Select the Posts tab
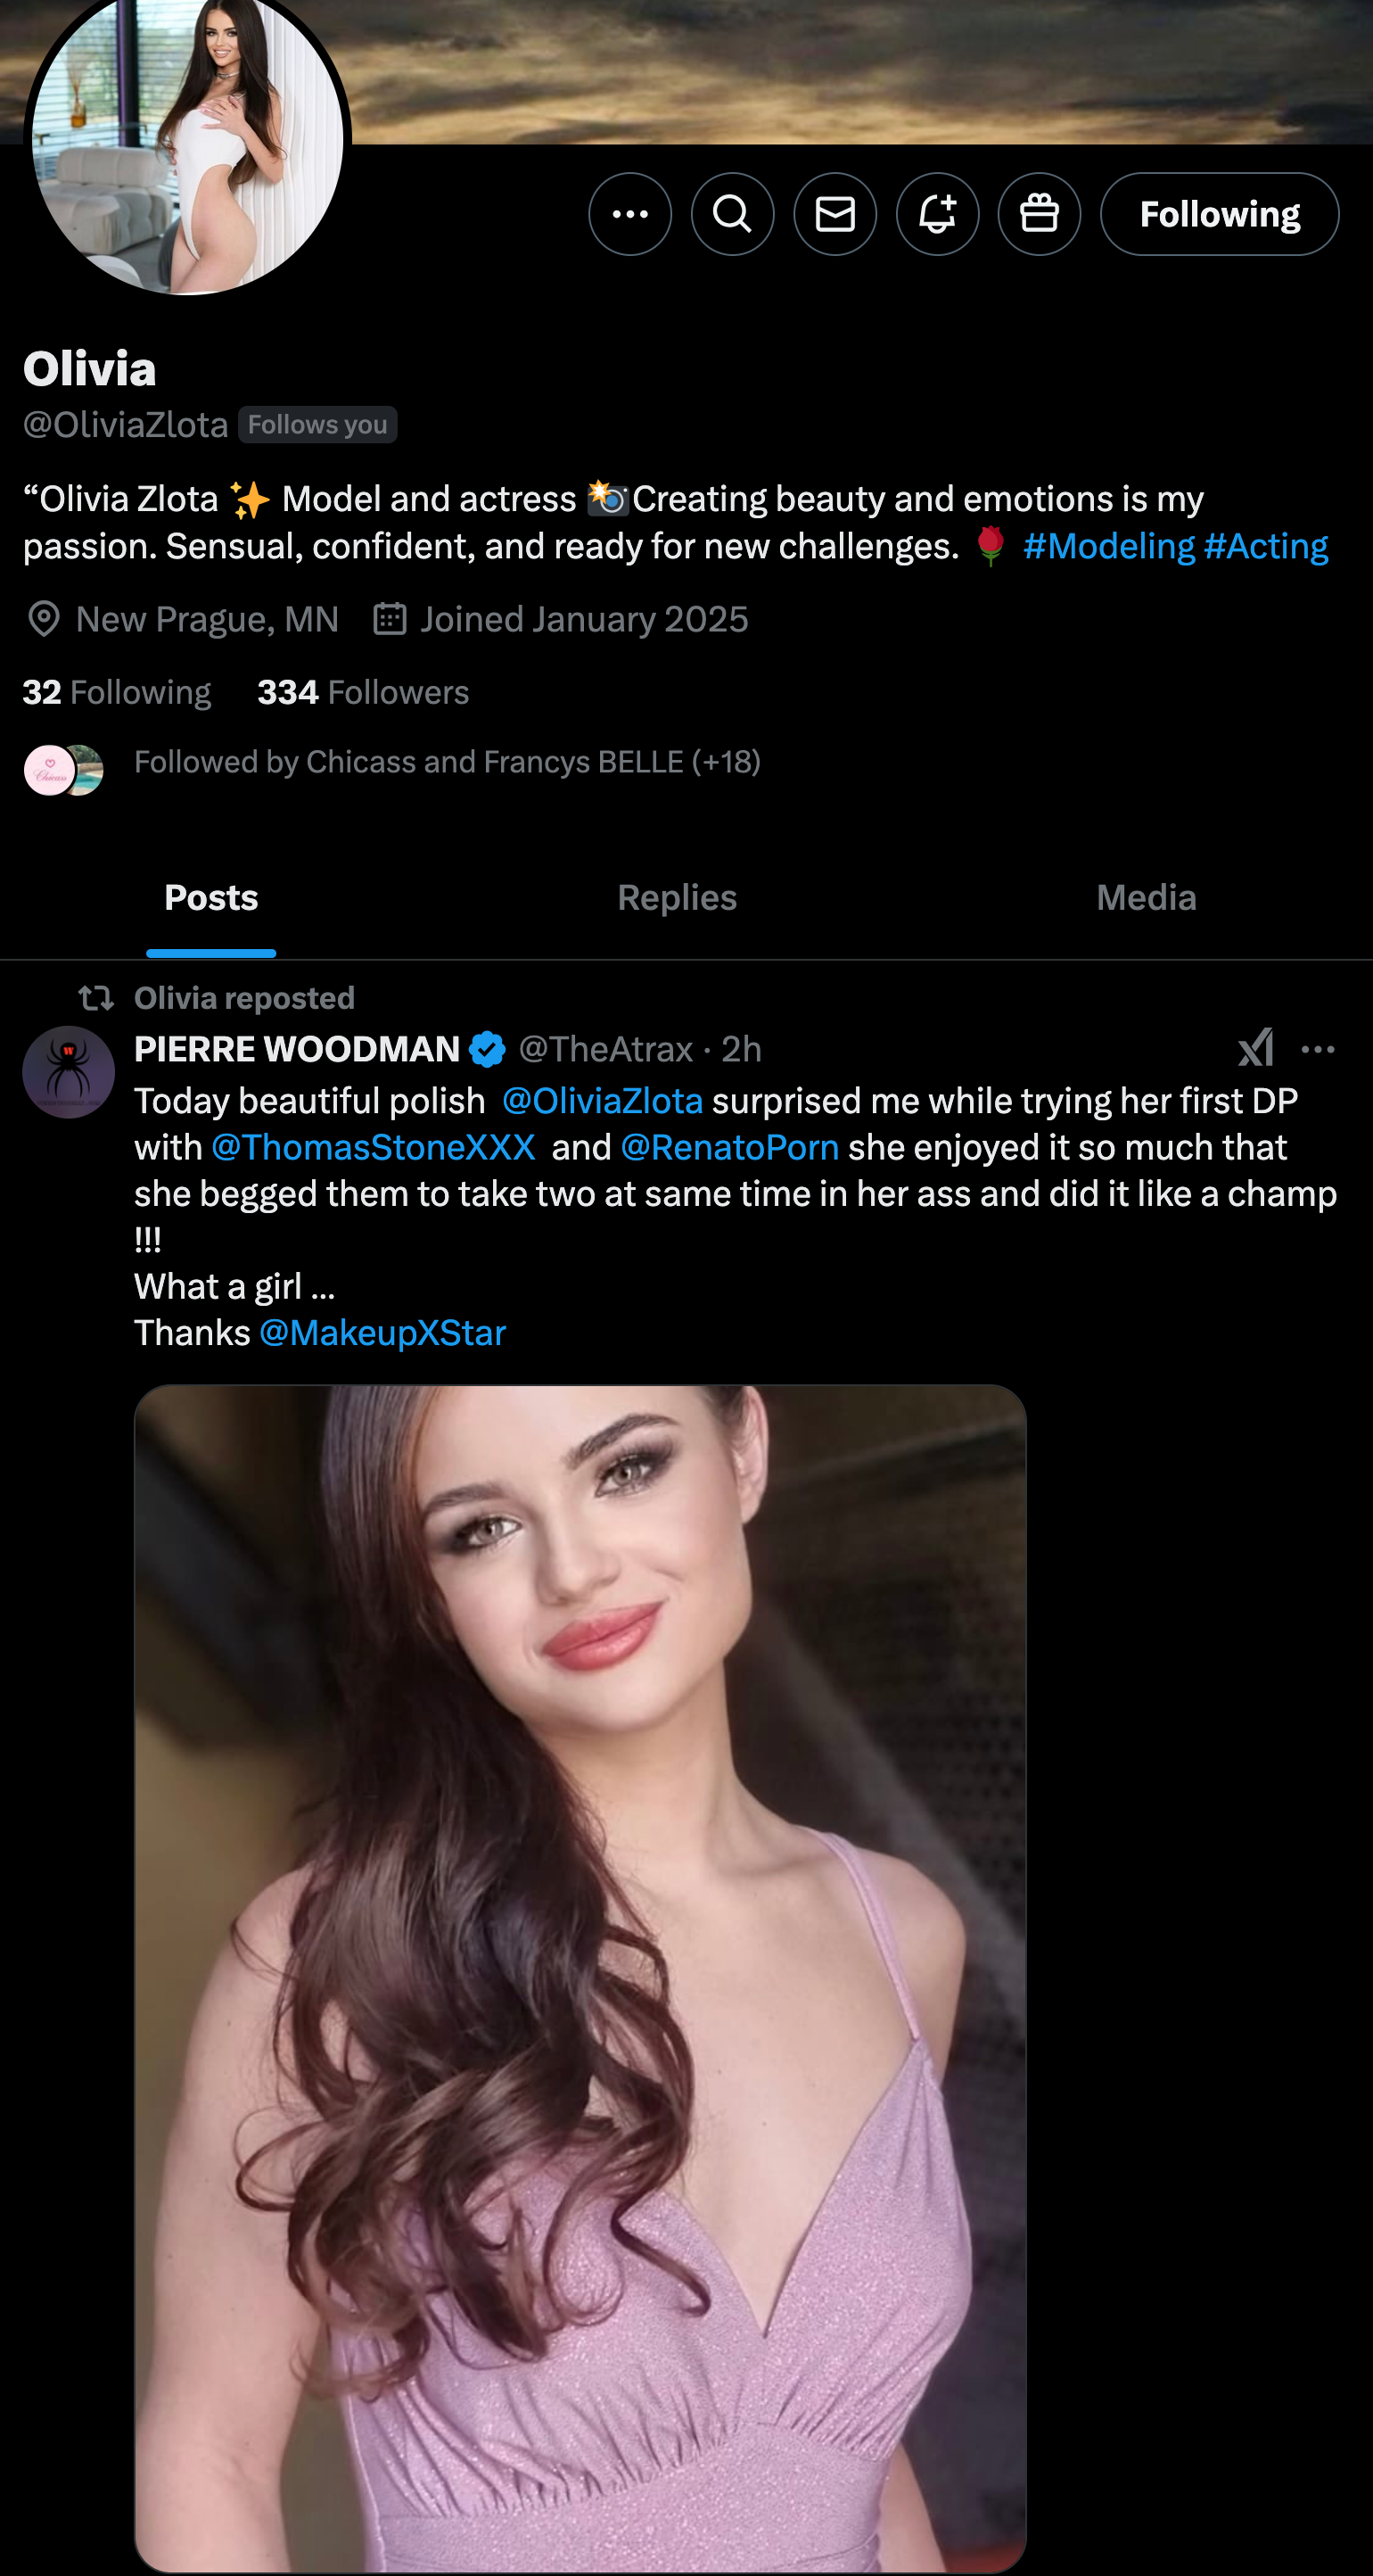1373x2576 pixels. click(210, 898)
